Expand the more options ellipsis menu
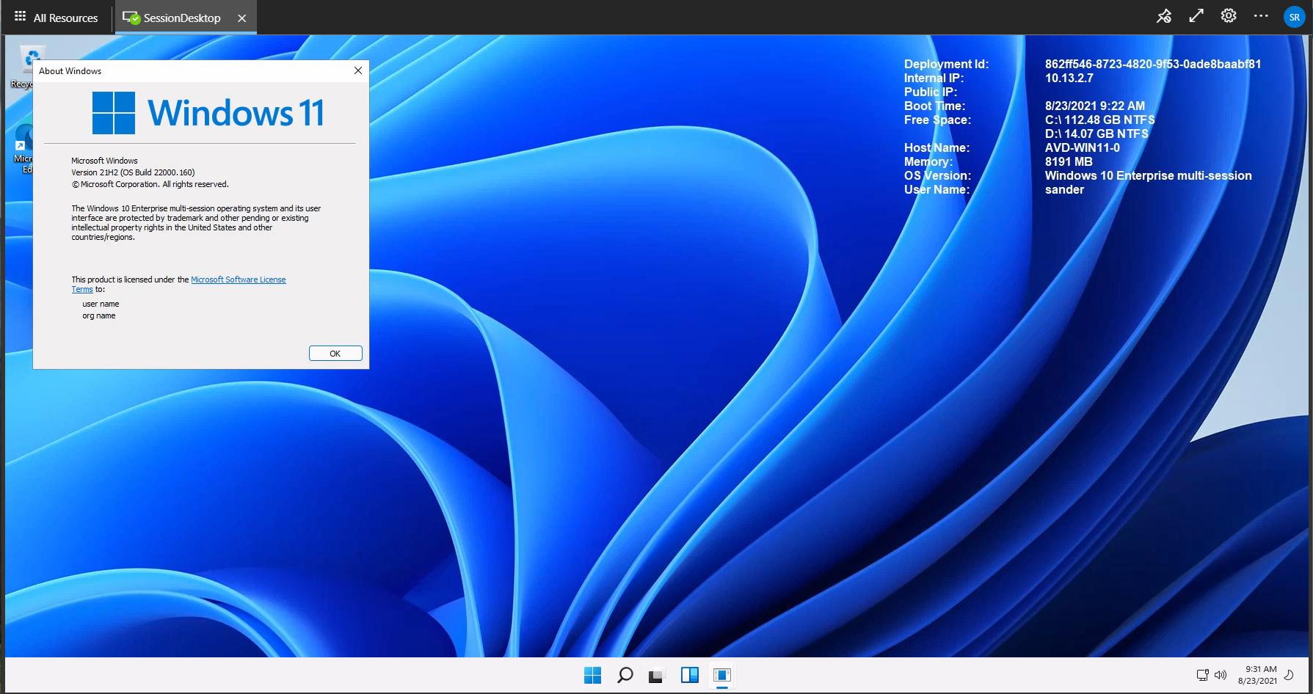Screen dimensions: 1313x694 point(1261,16)
